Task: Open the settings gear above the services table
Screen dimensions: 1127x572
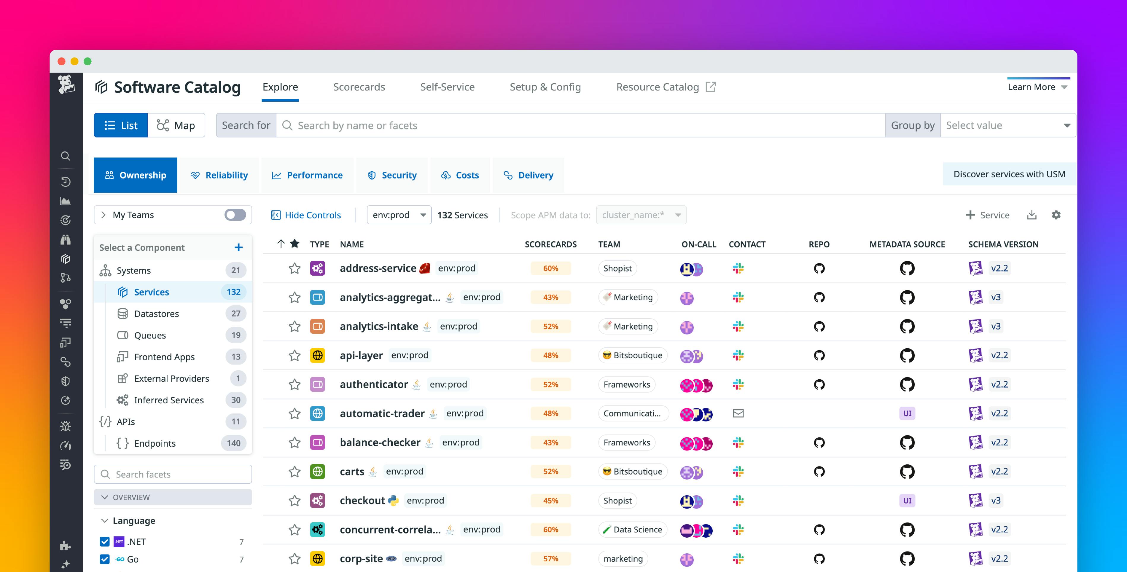Action: 1056,215
